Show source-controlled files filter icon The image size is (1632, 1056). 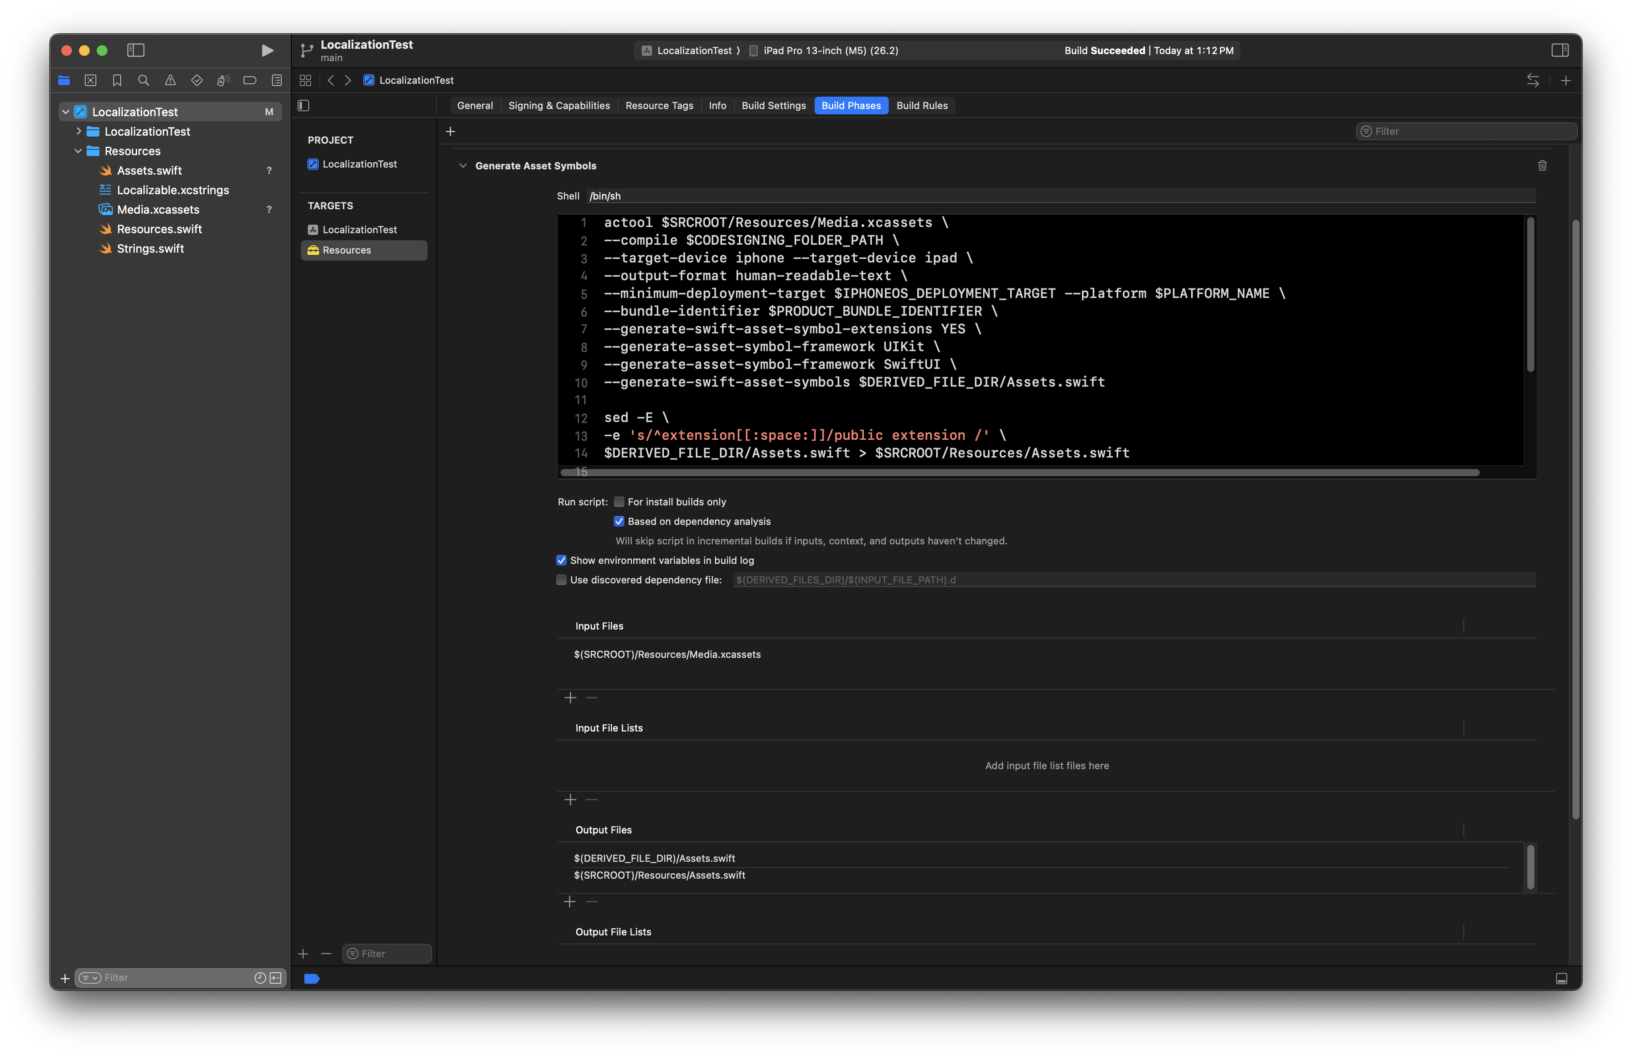[276, 978]
